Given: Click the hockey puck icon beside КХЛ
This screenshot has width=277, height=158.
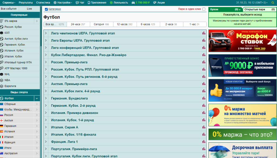Looking at the screenshot, I should 2,33.
